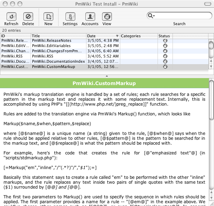Screen dimensions: 214x206
Task: Click date 3/4/05, 5:52 AM cell
Action: [103, 56]
